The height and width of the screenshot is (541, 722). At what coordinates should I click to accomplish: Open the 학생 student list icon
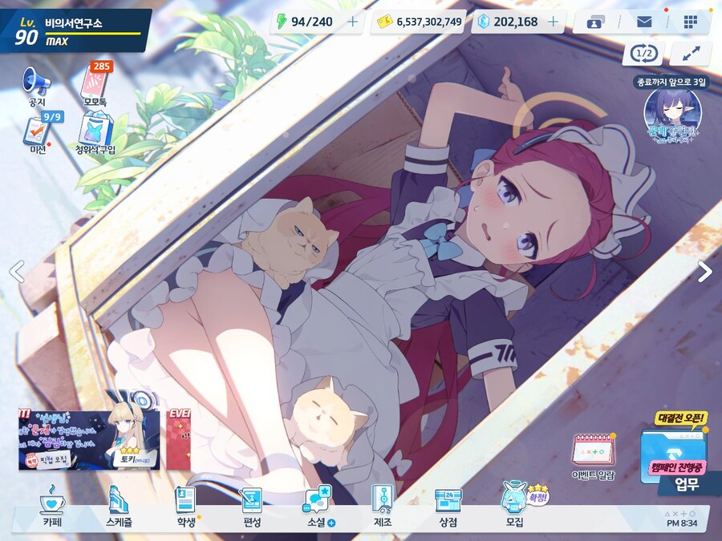click(186, 506)
